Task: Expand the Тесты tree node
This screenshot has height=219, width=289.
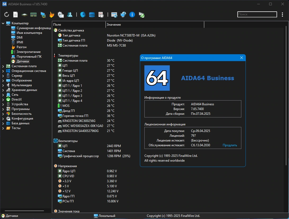Action: [x=3, y=128]
